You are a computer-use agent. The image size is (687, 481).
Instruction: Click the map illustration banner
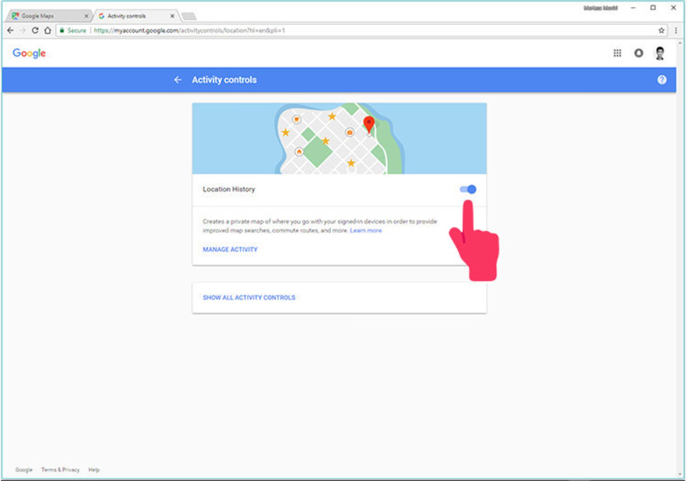tap(339, 139)
